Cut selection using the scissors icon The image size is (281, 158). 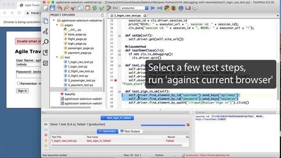(x=73, y=8)
